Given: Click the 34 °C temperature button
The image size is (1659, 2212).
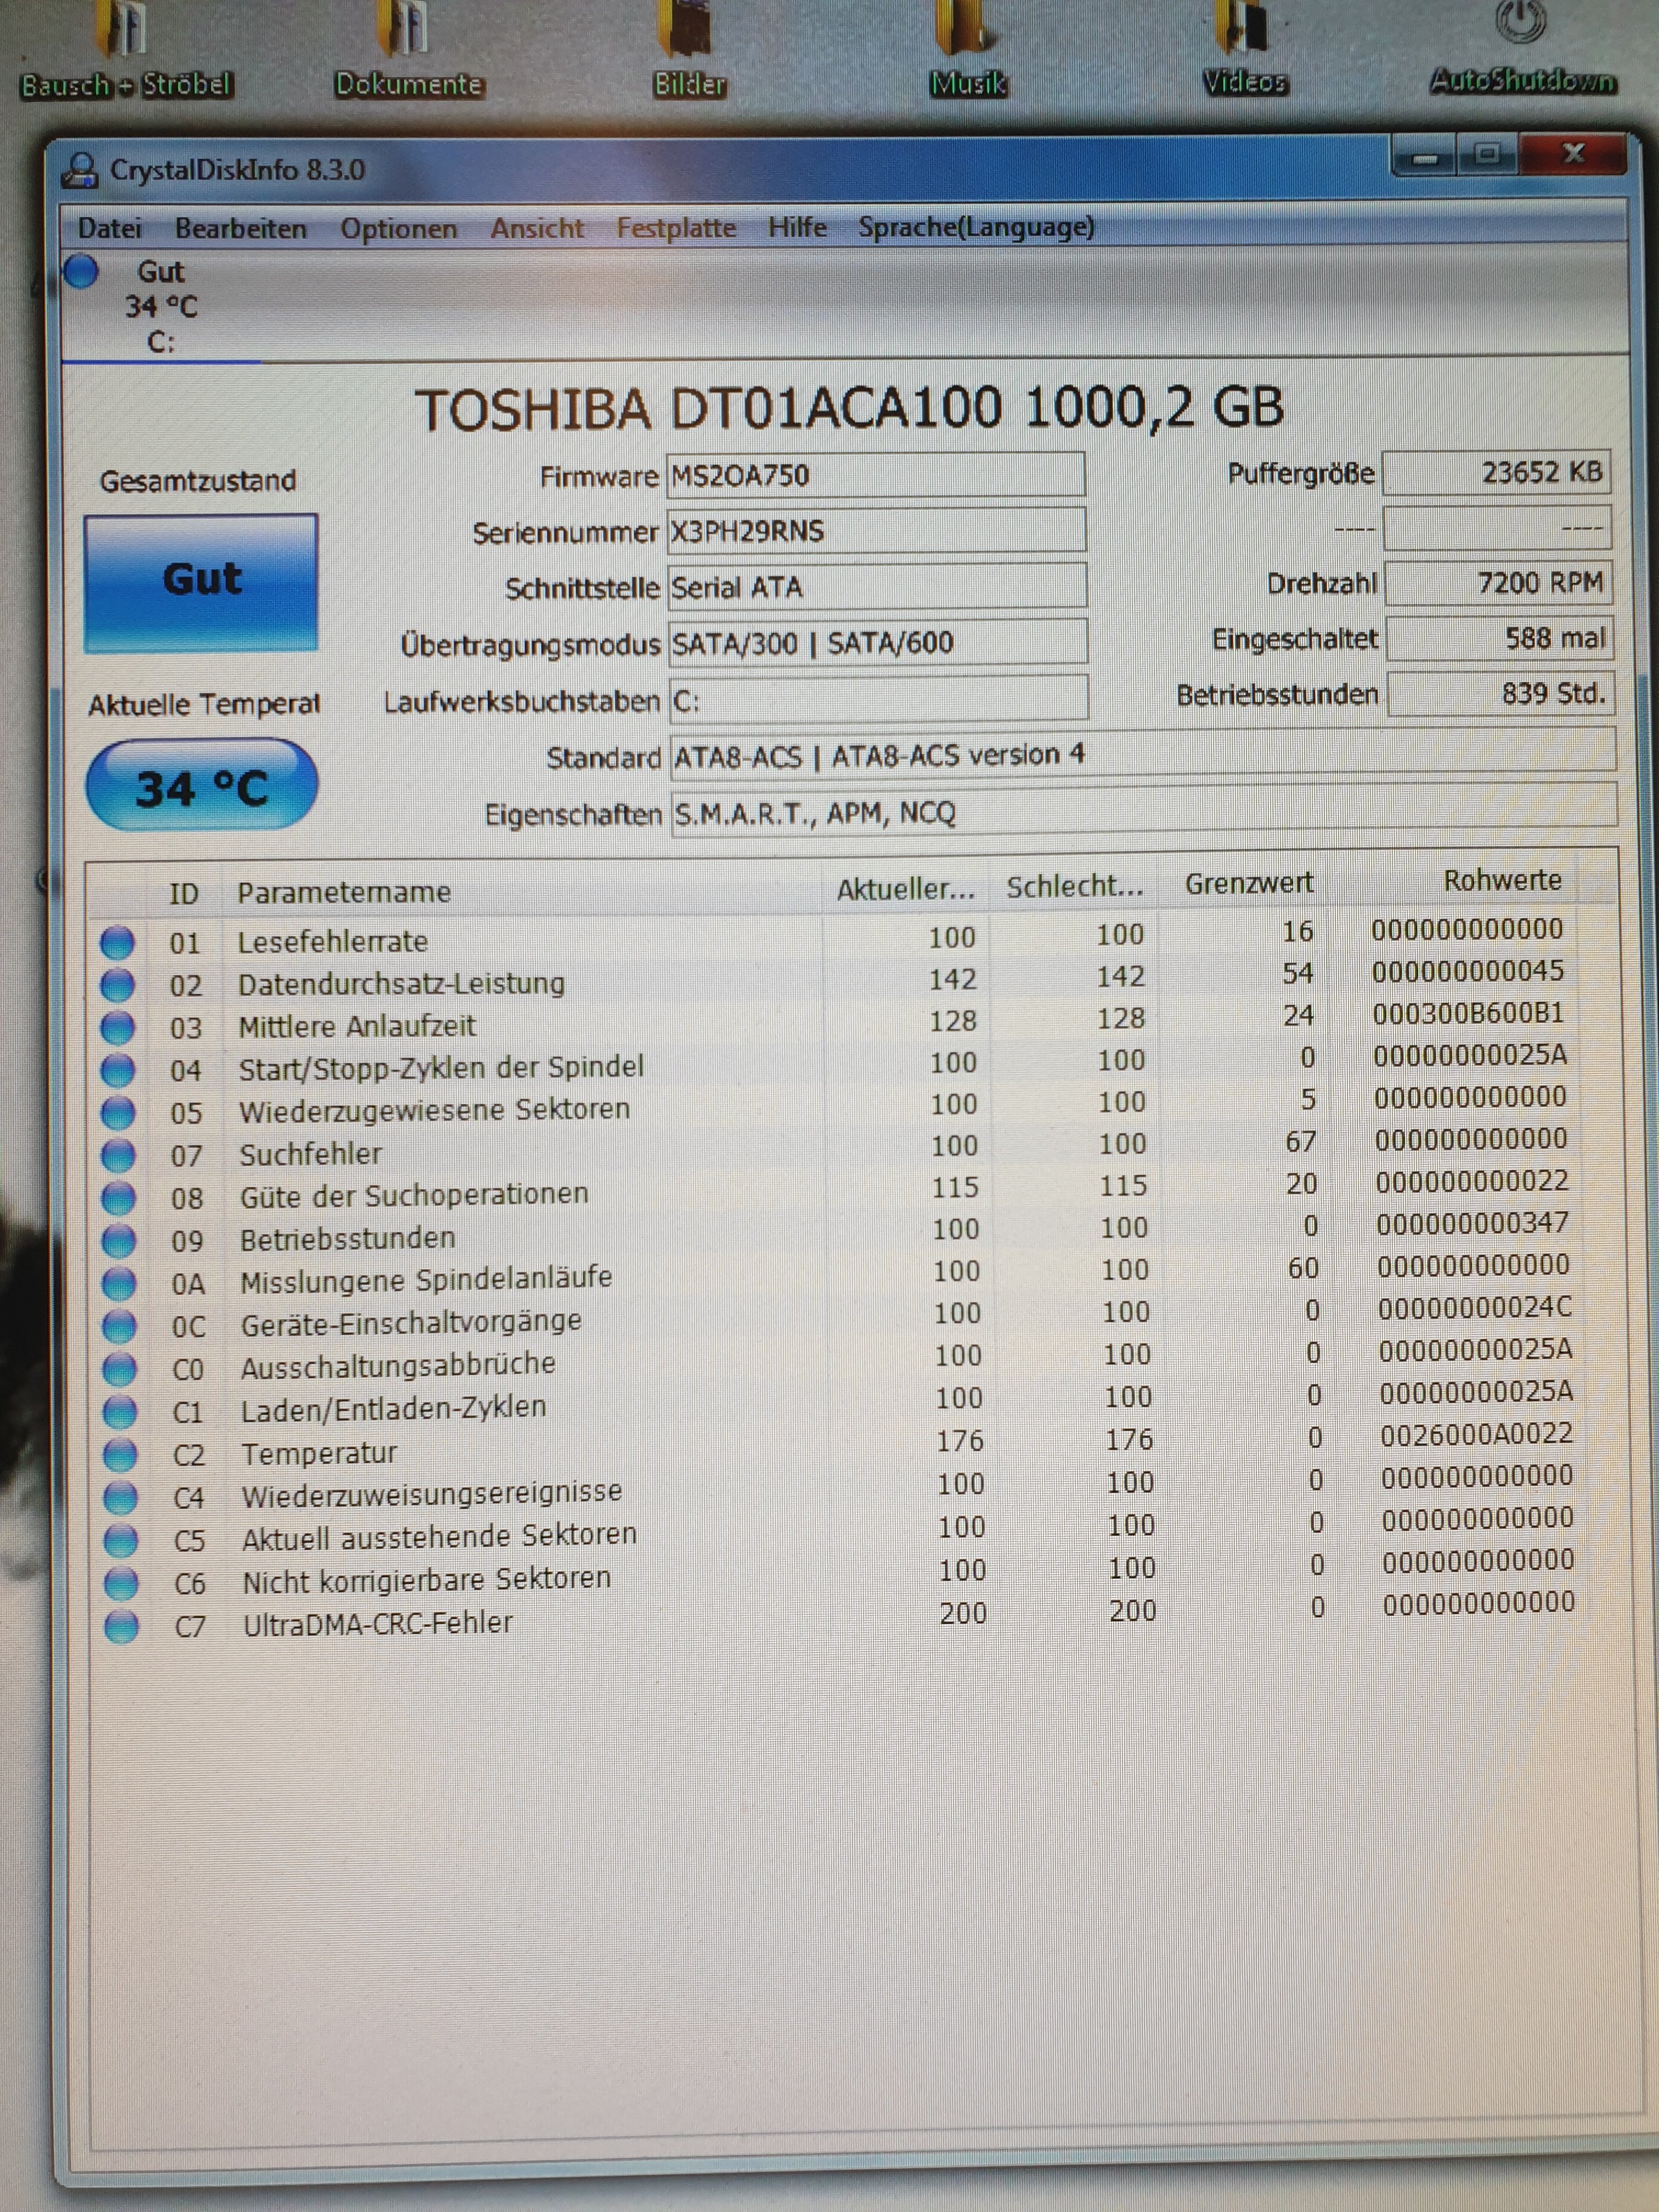Looking at the screenshot, I should 202,787.
